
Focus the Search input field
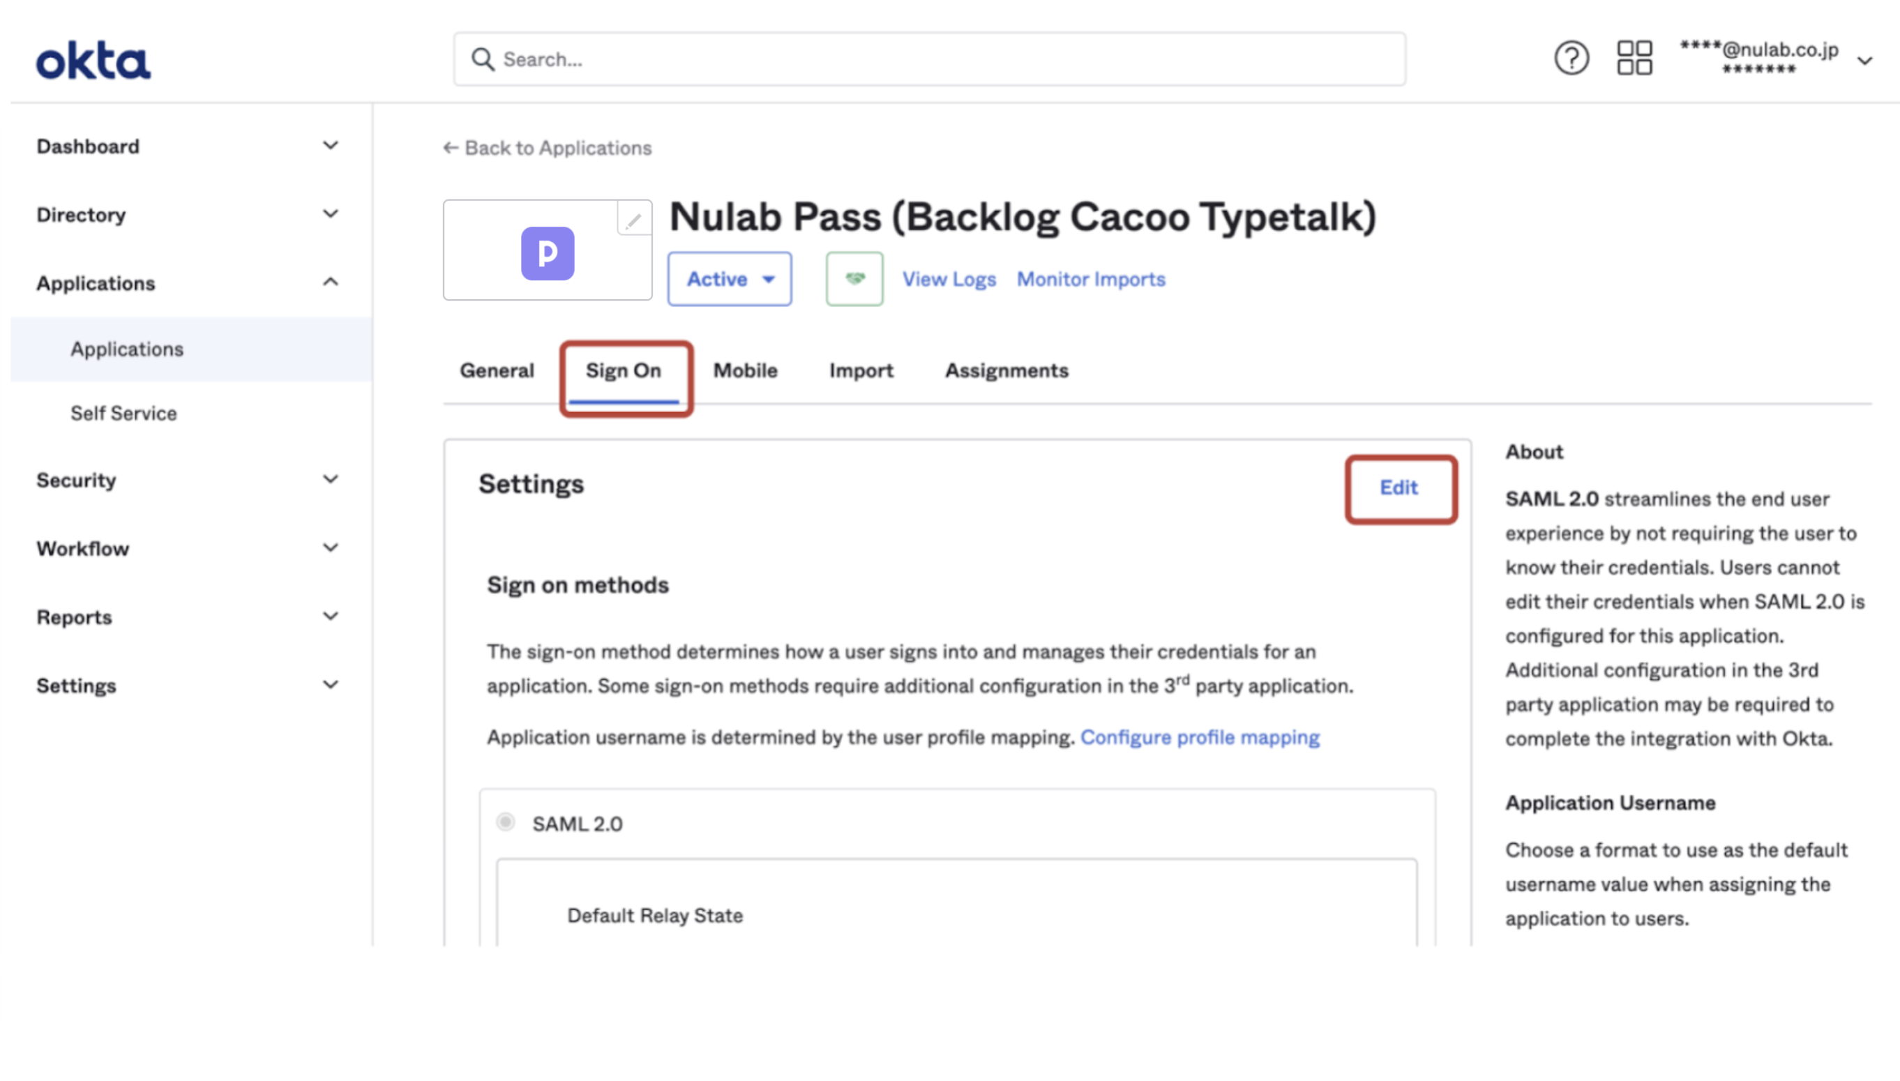pos(929,59)
